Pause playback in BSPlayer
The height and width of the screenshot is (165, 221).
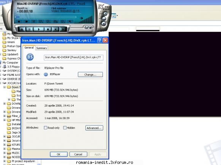[30, 30]
